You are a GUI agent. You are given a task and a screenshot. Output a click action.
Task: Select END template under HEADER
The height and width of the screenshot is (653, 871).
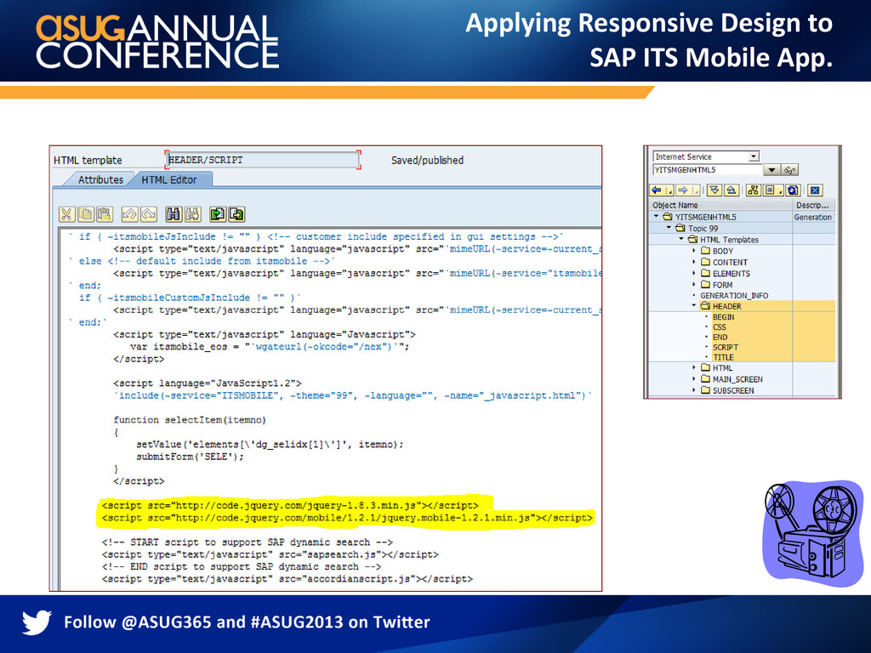(720, 337)
